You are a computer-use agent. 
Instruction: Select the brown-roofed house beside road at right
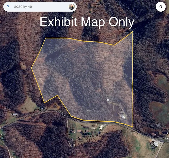[153, 134]
